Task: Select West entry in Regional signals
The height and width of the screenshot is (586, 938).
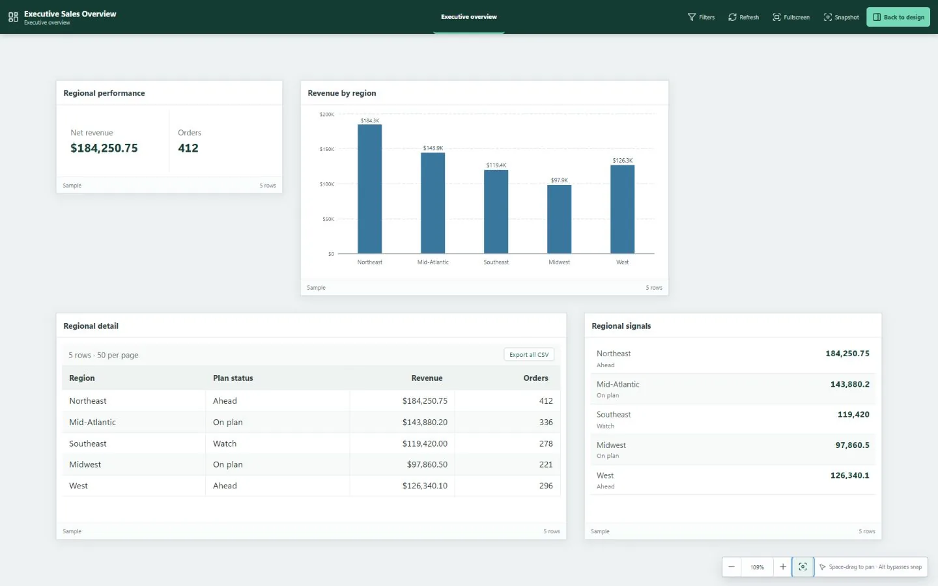Action: coord(733,481)
